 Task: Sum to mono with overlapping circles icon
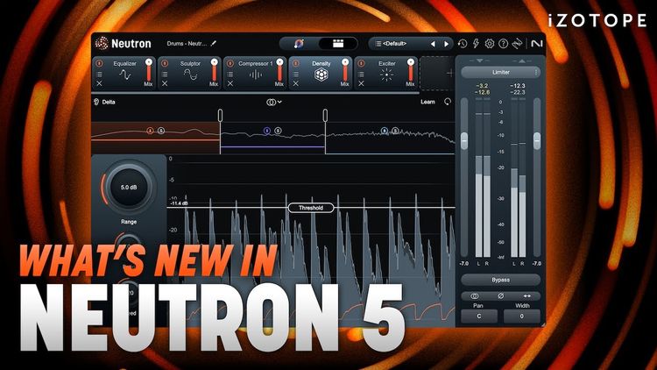coord(474,296)
